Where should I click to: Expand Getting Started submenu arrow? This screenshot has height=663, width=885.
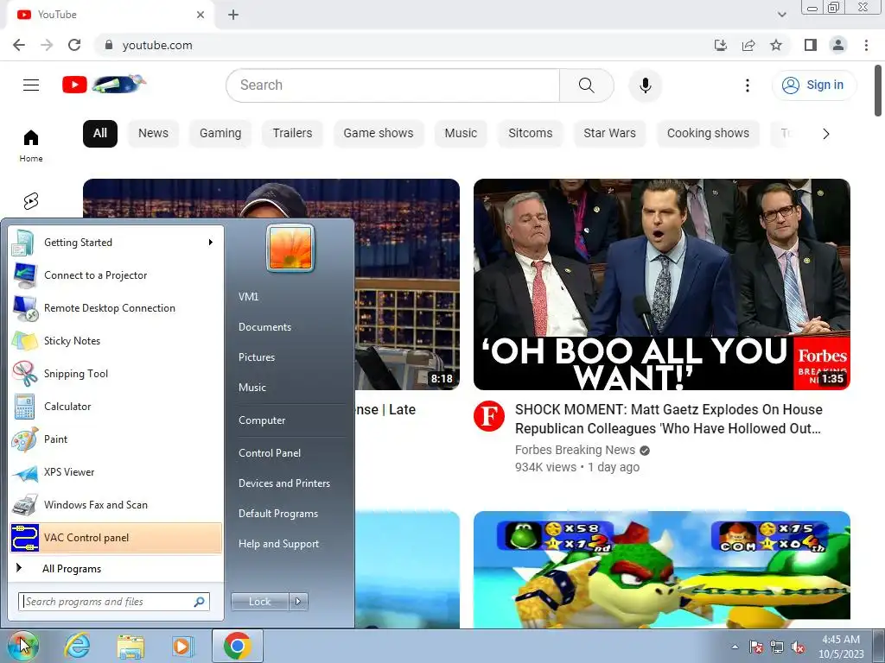pyautogui.click(x=211, y=243)
